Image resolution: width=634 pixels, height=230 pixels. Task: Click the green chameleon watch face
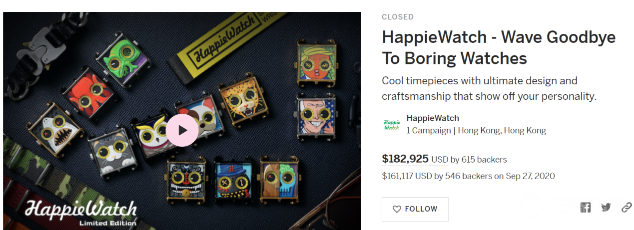124,62
